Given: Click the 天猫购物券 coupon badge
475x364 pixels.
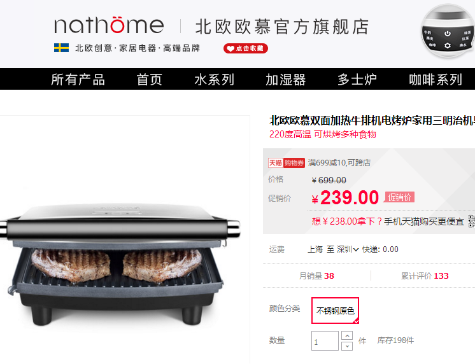Looking at the screenshot, I should point(287,163).
